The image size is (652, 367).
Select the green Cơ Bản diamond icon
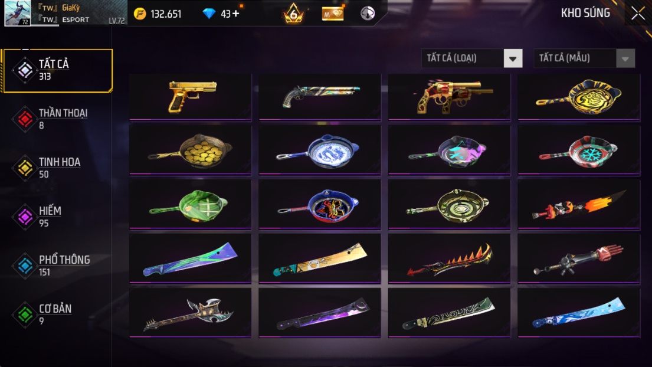click(25, 314)
